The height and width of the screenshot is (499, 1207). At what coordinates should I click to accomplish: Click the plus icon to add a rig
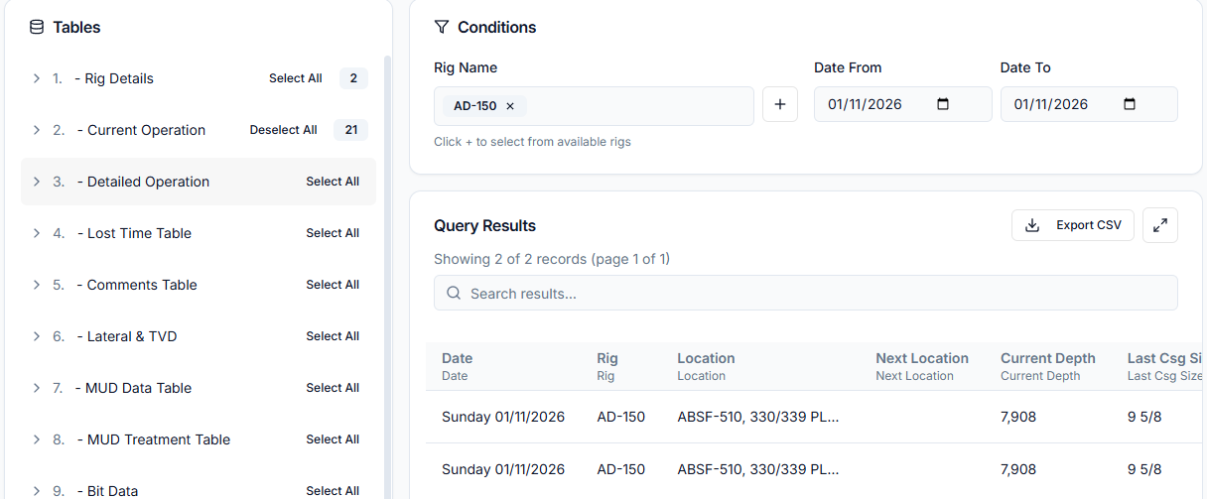click(x=779, y=105)
